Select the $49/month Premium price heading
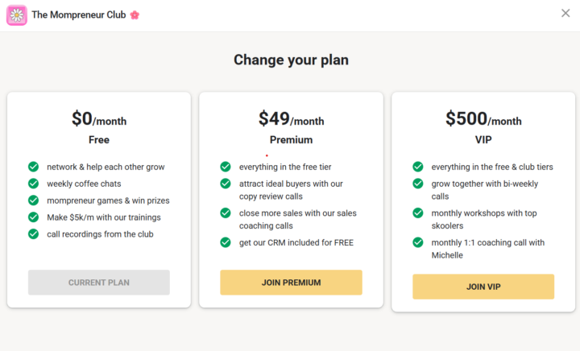 pos(291,120)
